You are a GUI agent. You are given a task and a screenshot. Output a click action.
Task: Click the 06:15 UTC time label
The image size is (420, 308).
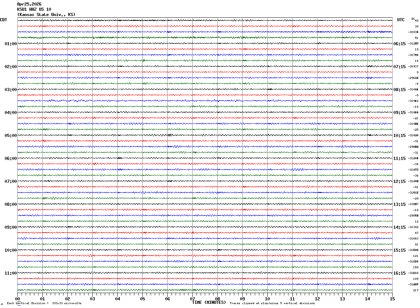click(x=399, y=44)
